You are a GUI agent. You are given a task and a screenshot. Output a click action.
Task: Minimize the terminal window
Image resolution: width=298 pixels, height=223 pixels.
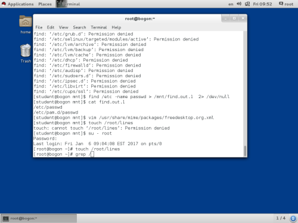pyautogui.click(x=225, y=18)
